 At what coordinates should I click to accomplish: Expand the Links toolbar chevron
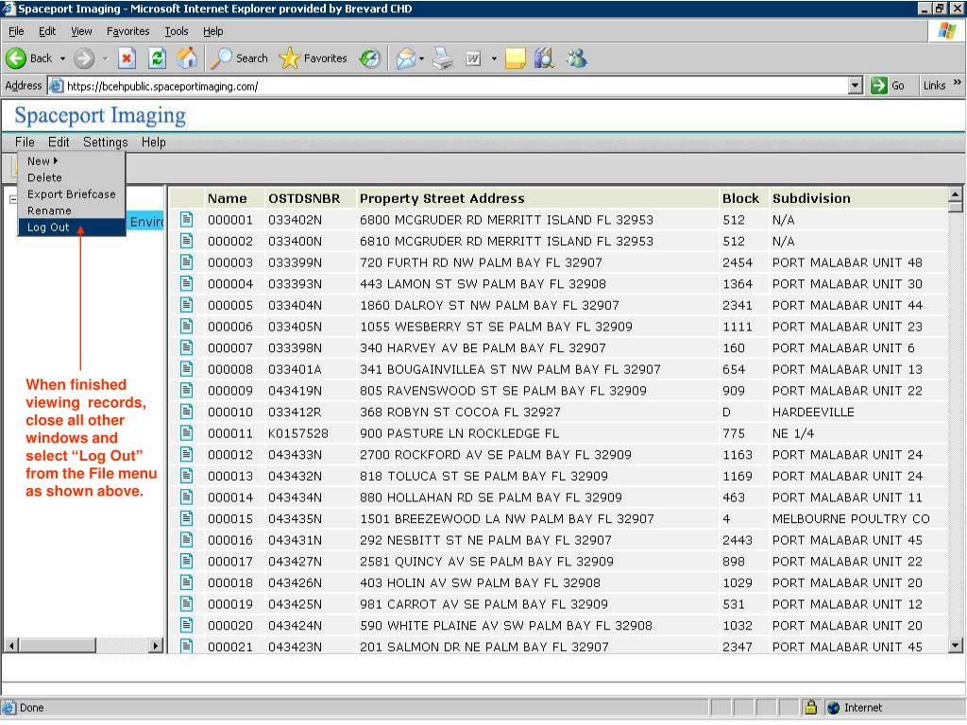pyautogui.click(x=958, y=82)
